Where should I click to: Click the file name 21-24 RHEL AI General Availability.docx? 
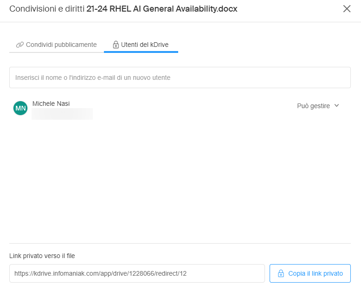pyautogui.click(x=162, y=9)
